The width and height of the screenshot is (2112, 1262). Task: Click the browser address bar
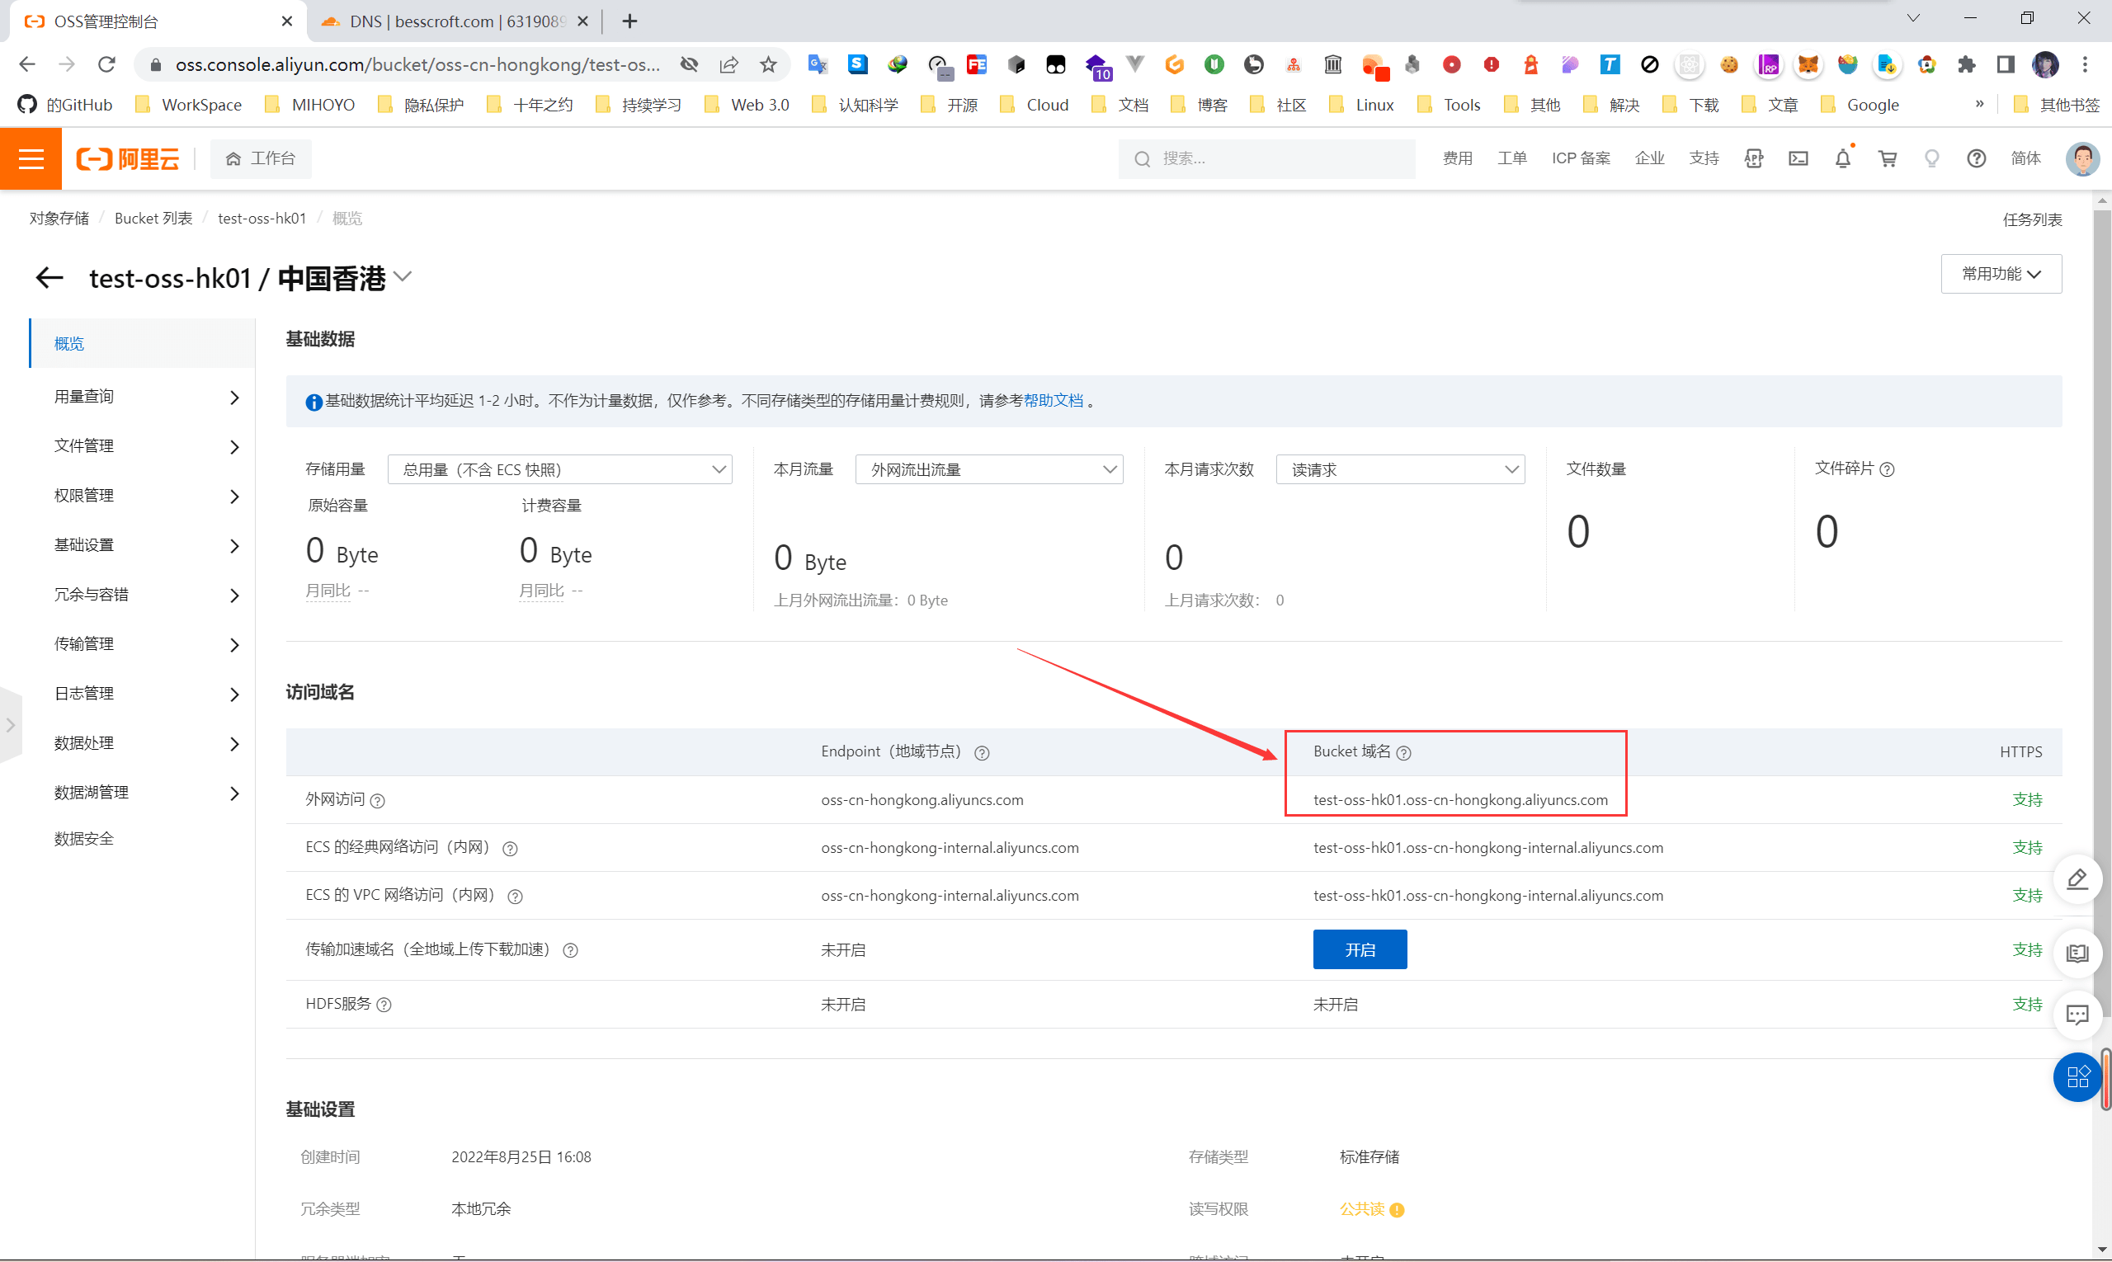(x=417, y=64)
